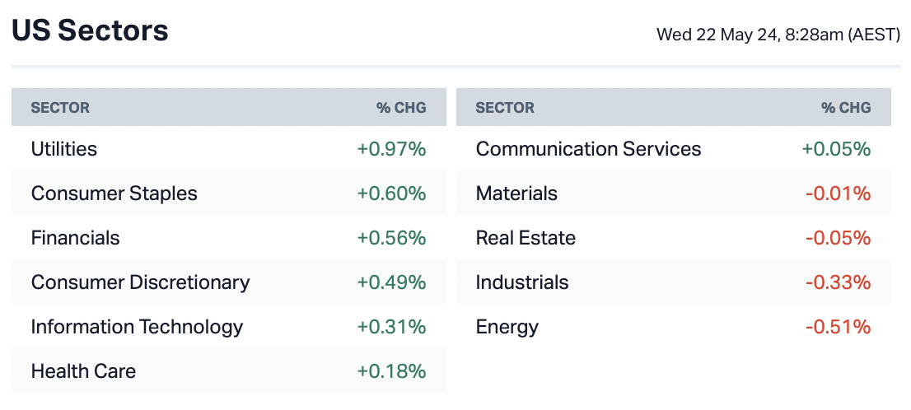Click Energy -0.51% change value
The image size is (911, 410).
[838, 327]
